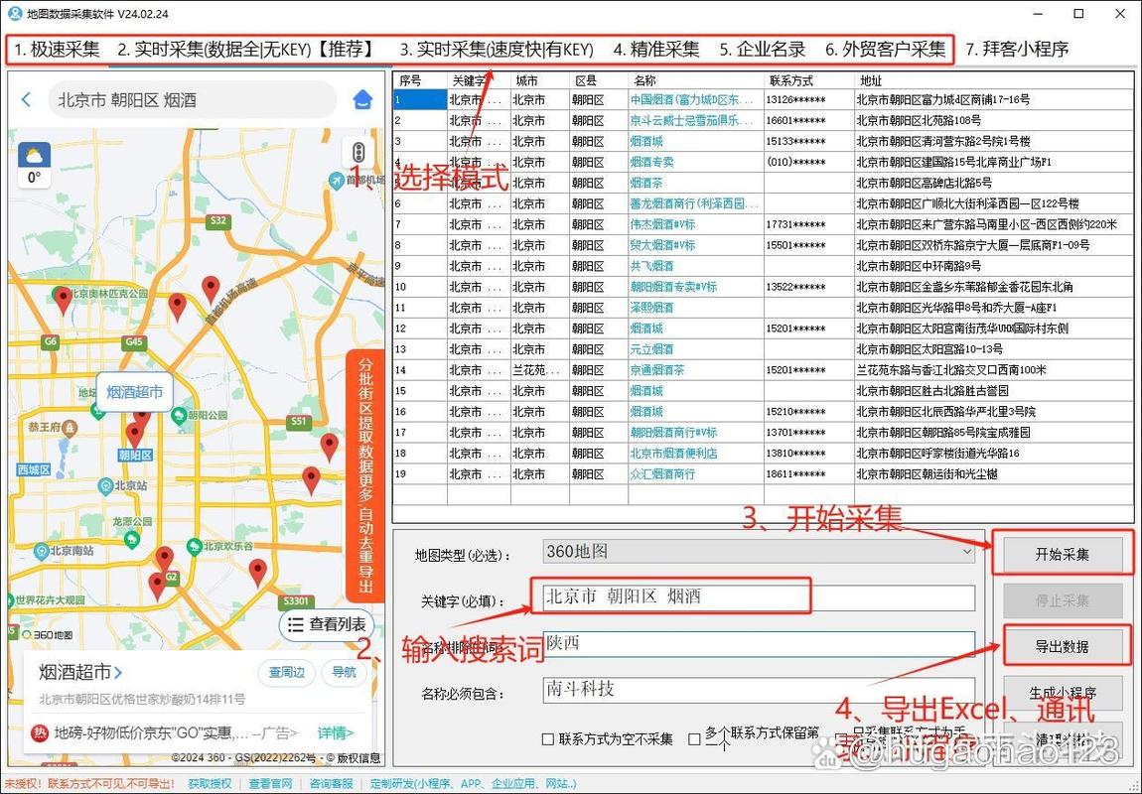The width and height of the screenshot is (1142, 794).
Task: Click 兰花苑... city cell in row 14
Action: (537, 370)
